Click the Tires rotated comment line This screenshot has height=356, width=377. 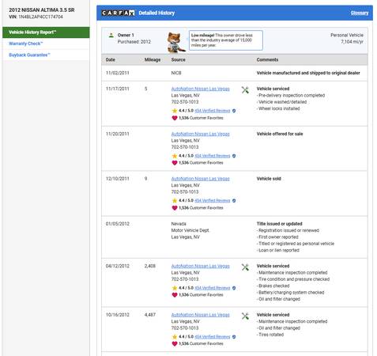click(270, 335)
